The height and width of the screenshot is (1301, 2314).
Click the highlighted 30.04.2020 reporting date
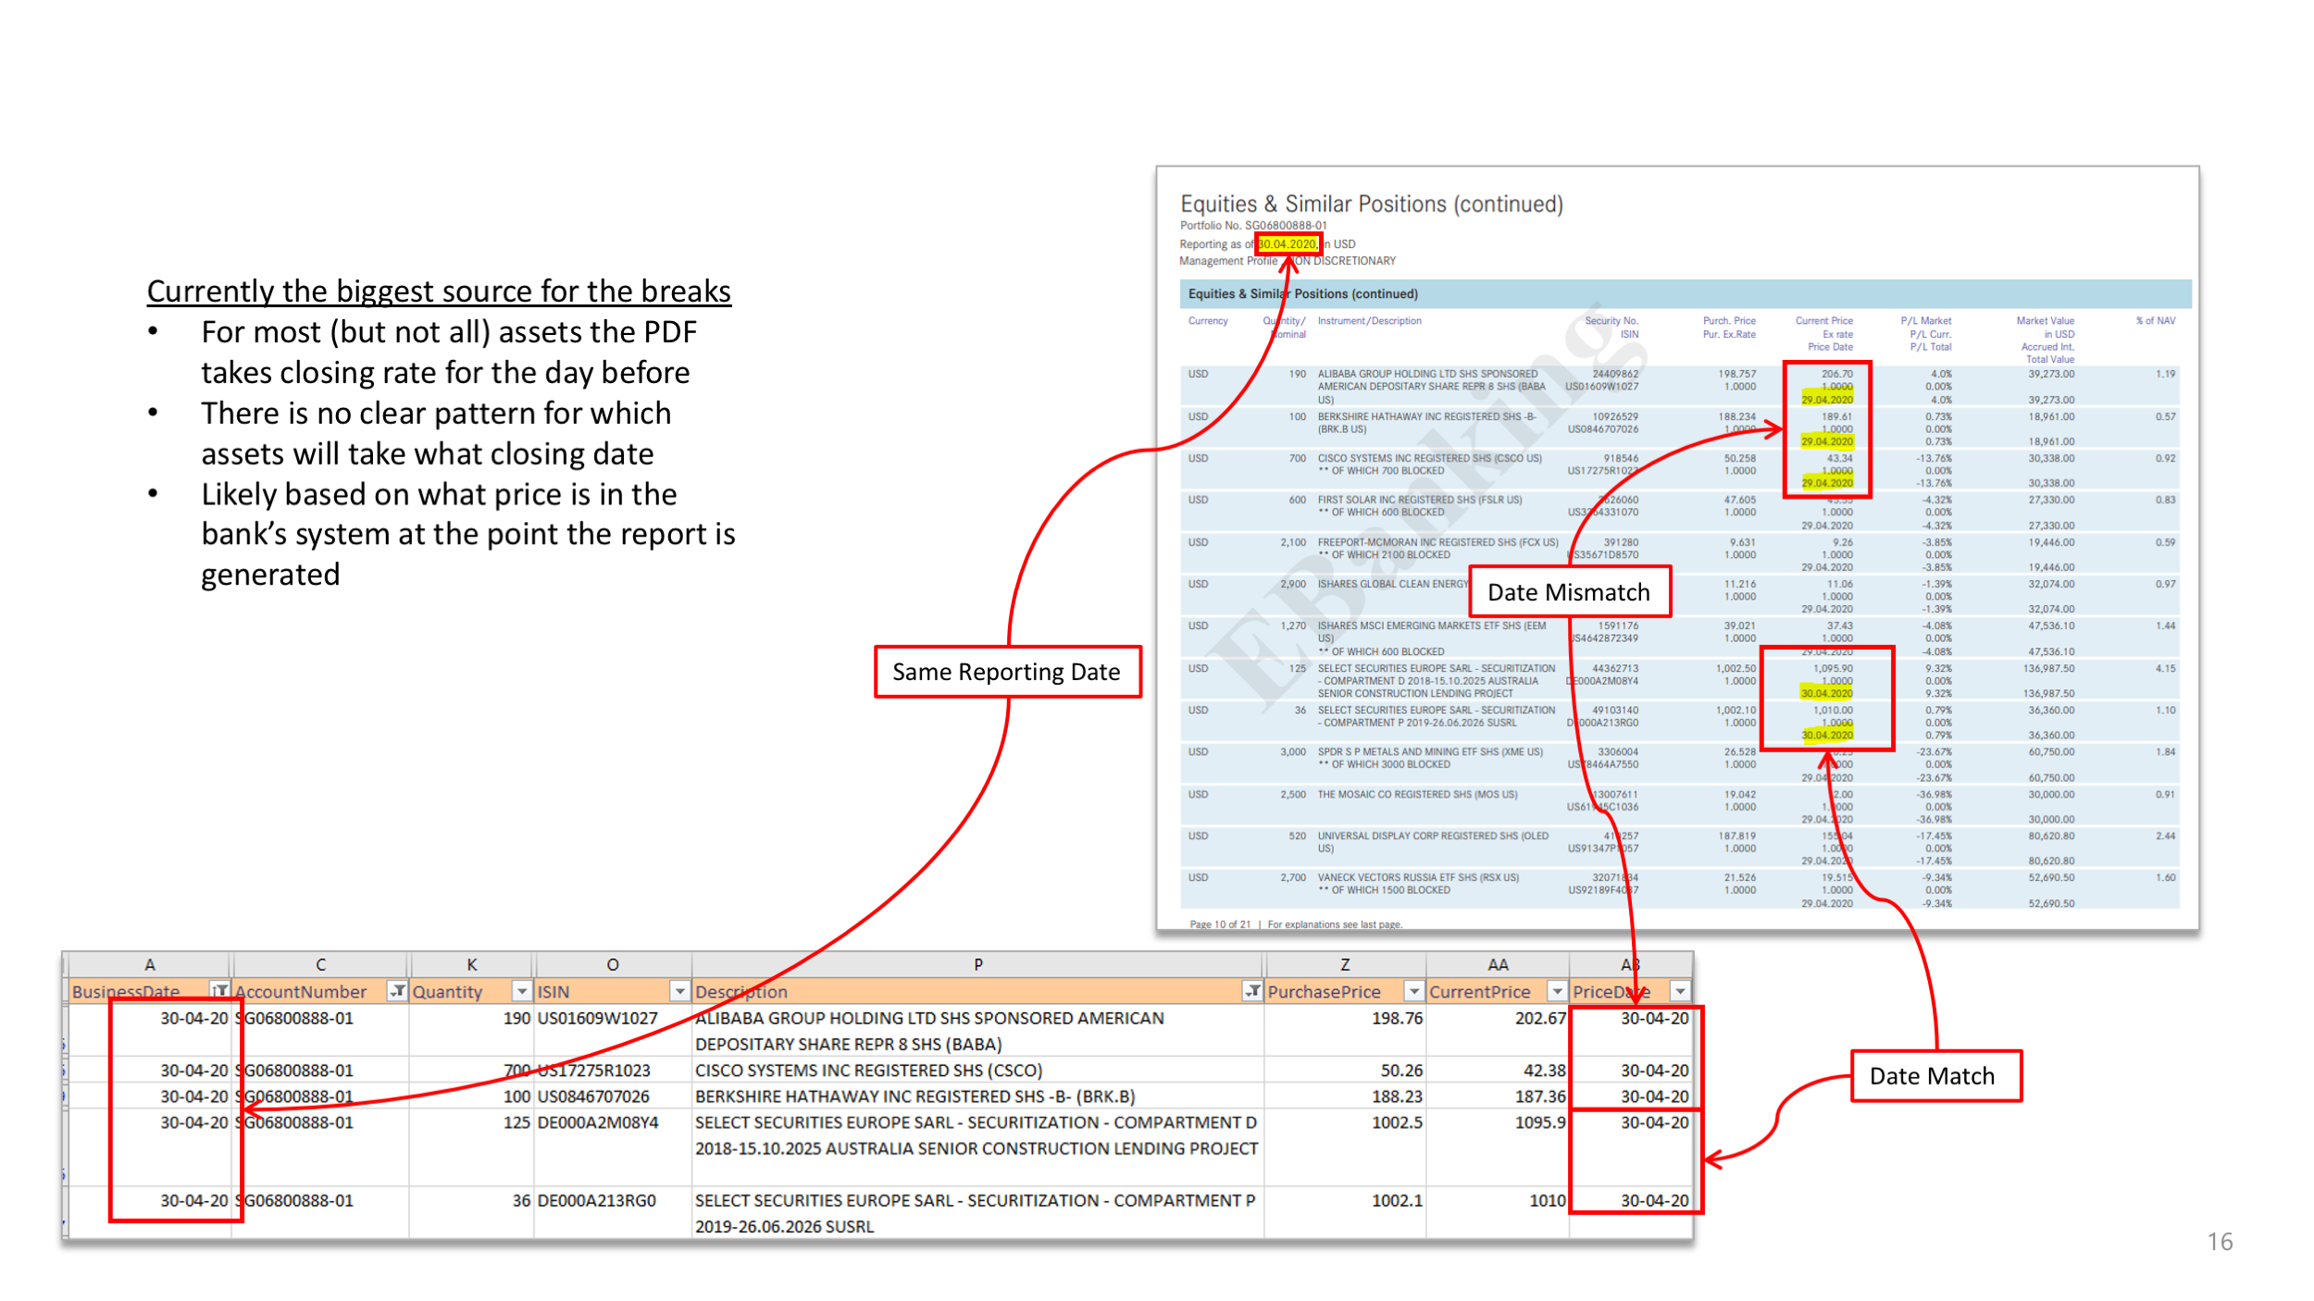pyautogui.click(x=1287, y=244)
